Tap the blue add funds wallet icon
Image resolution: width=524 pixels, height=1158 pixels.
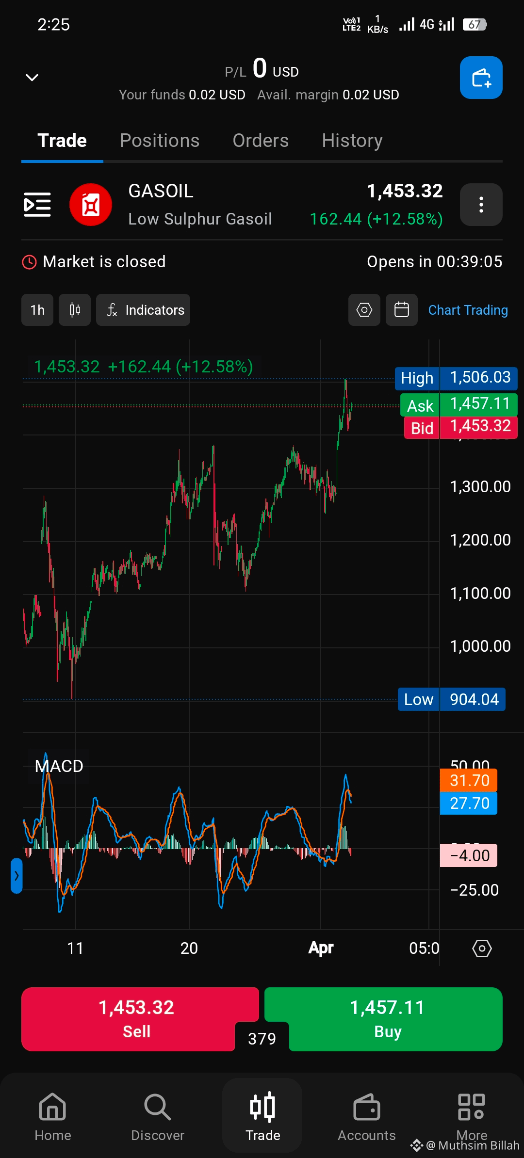[481, 78]
